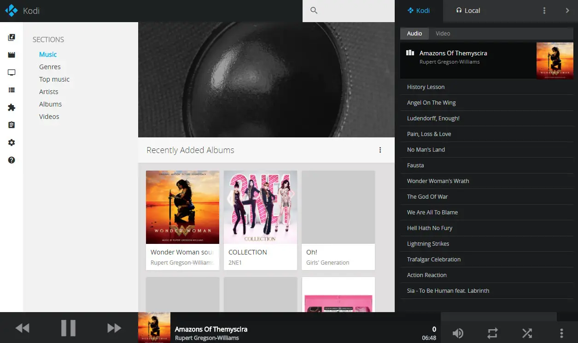Mute the volume speaker icon
The height and width of the screenshot is (343, 578).
pos(458,333)
